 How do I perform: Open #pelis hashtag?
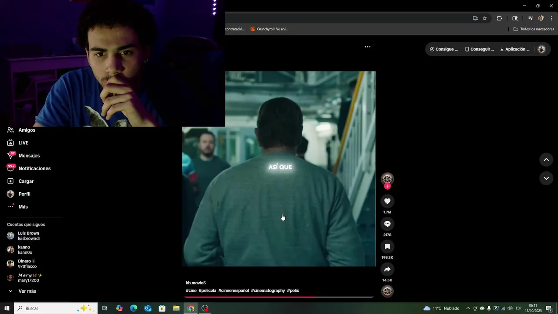[x=293, y=290]
